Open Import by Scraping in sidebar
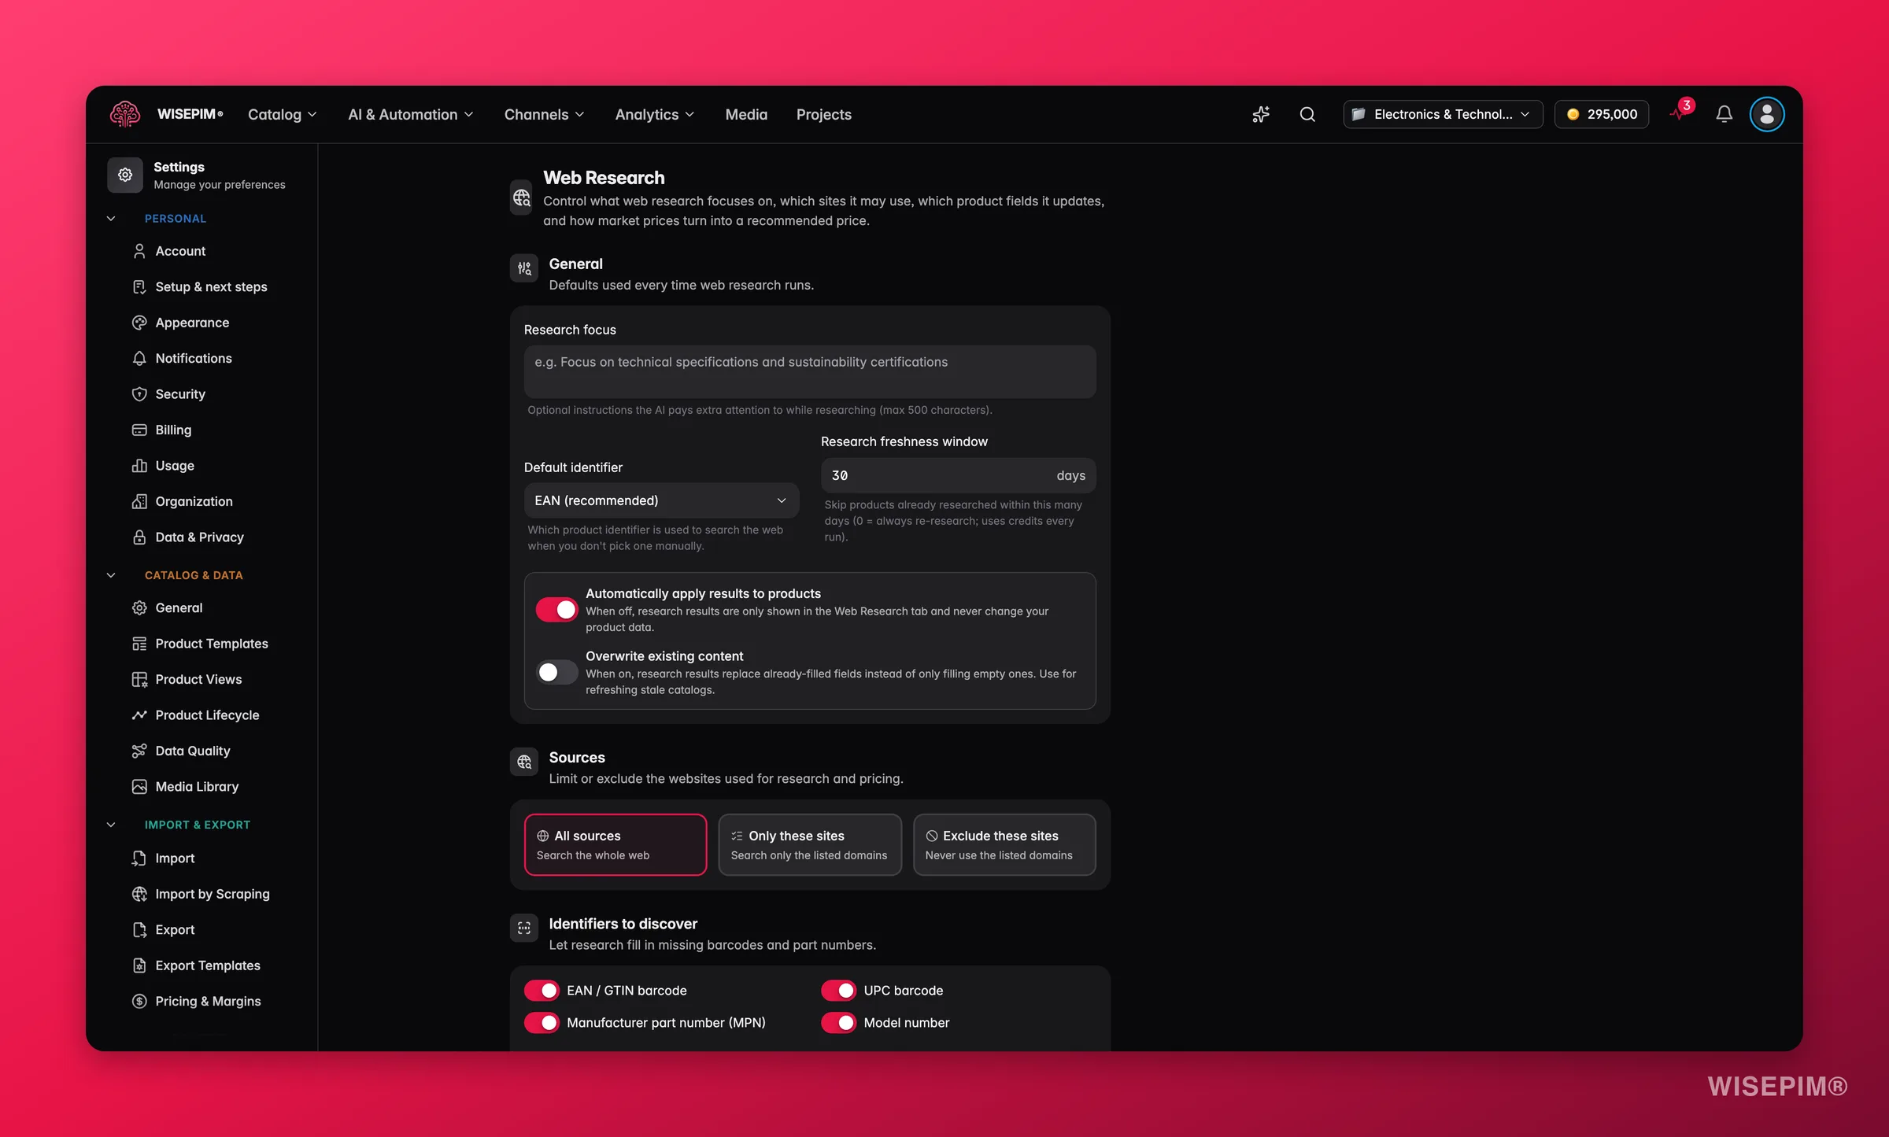1889x1137 pixels. (213, 894)
